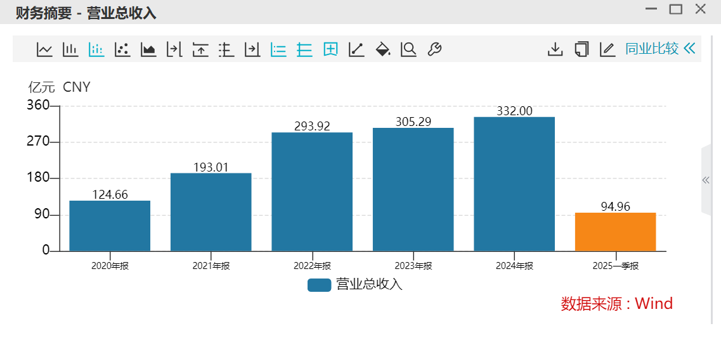Toggle the highlighted dotted bar chart mode
Screen dimensions: 721x357
pos(96,49)
